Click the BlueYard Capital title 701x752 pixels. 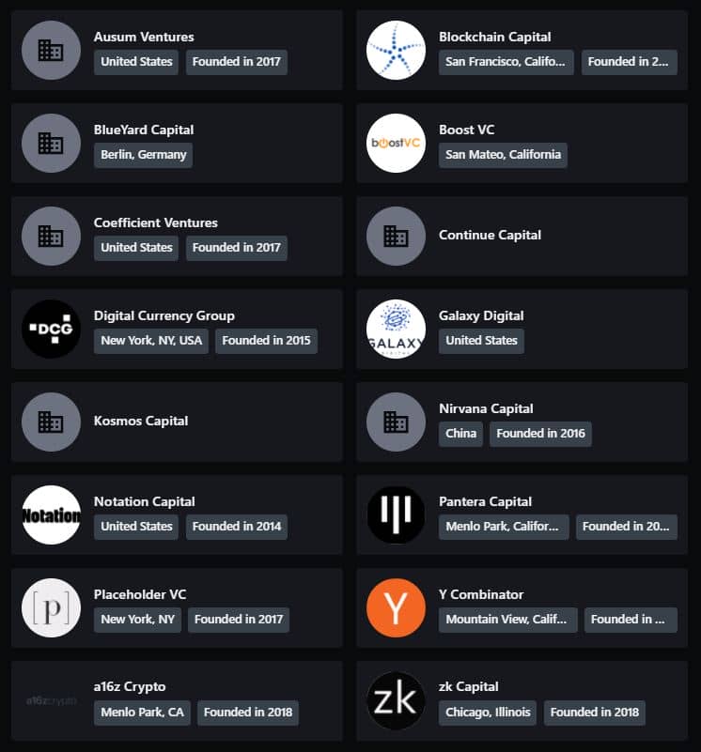click(143, 130)
